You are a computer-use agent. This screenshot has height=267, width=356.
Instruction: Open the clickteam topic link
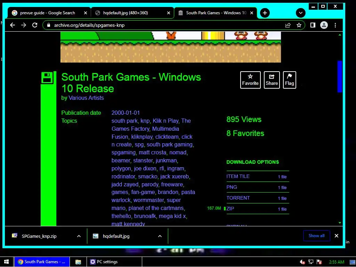[x=167, y=137]
